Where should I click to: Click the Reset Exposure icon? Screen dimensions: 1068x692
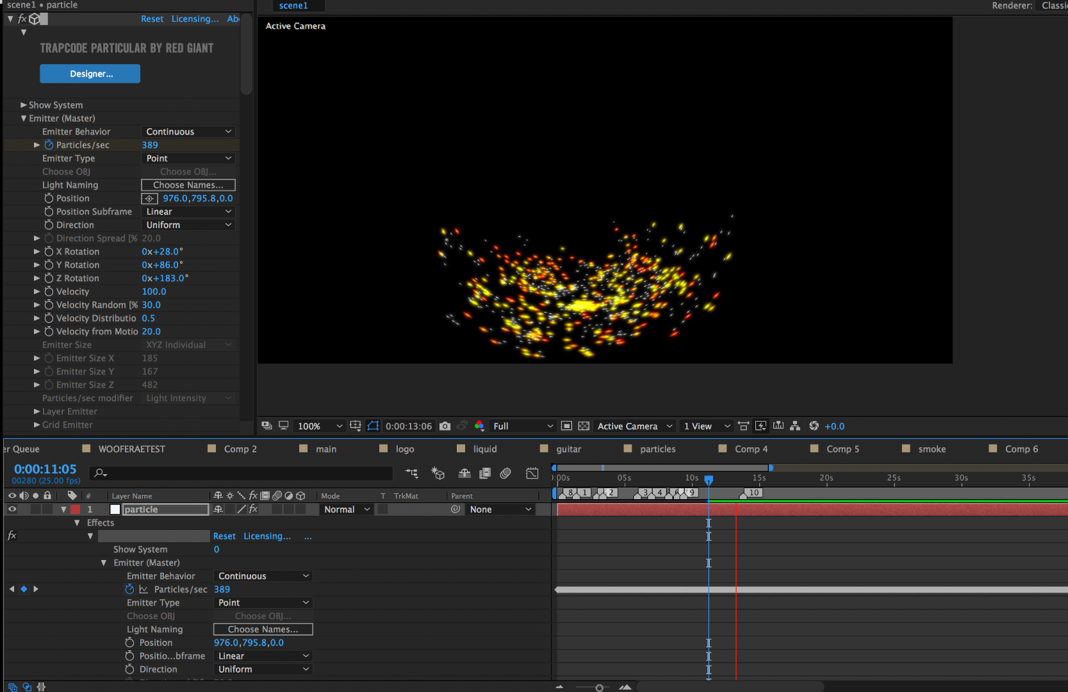814,426
